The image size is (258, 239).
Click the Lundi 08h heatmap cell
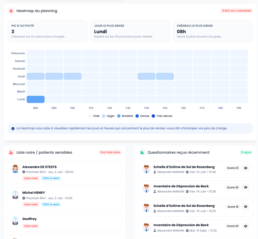[x=35, y=99]
